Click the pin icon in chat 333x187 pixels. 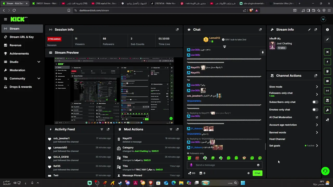(x=262, y=52)
